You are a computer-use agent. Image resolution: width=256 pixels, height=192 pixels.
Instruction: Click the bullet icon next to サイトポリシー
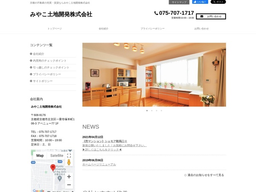coord(31,81)
